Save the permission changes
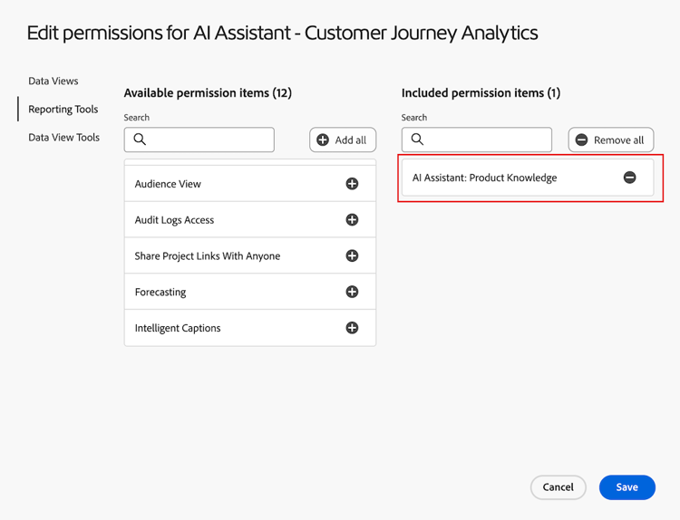This screenshot has width=680, height=520. coord(627,487)
